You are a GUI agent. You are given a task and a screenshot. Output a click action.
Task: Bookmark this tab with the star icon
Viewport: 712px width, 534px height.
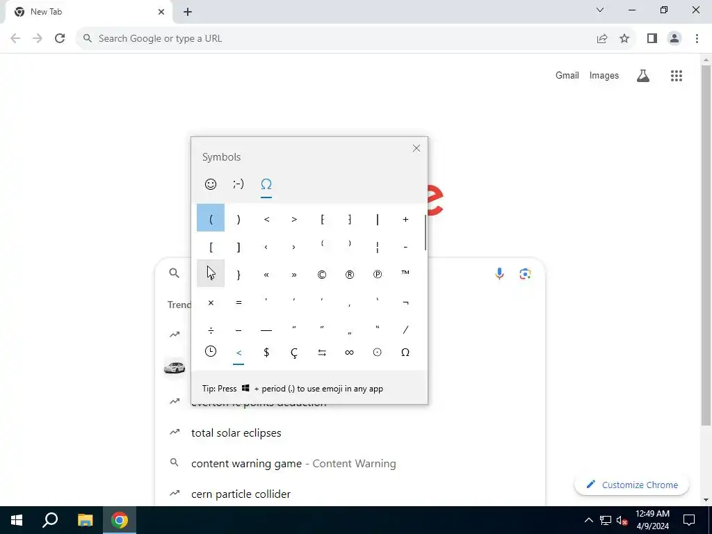[x=624, y=39]
